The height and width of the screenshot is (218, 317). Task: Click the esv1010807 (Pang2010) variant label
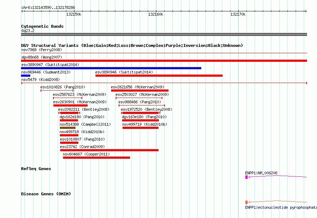pos(82,139)
